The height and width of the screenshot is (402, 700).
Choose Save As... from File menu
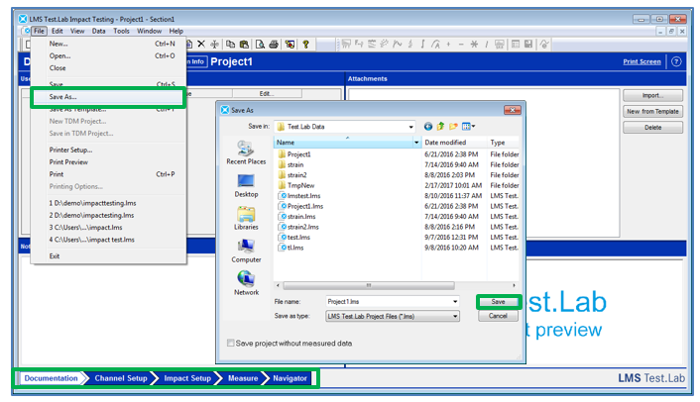point(62,96)
